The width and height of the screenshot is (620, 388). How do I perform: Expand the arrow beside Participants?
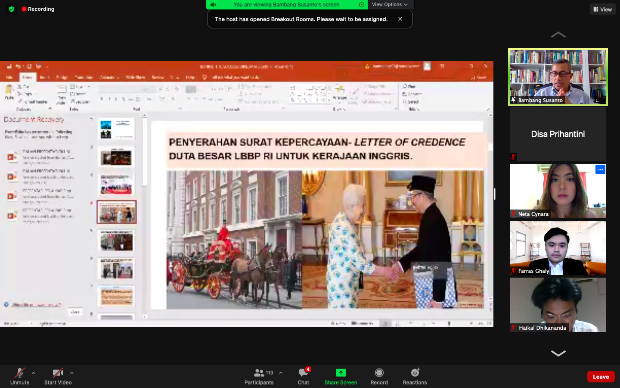(281, 373)
